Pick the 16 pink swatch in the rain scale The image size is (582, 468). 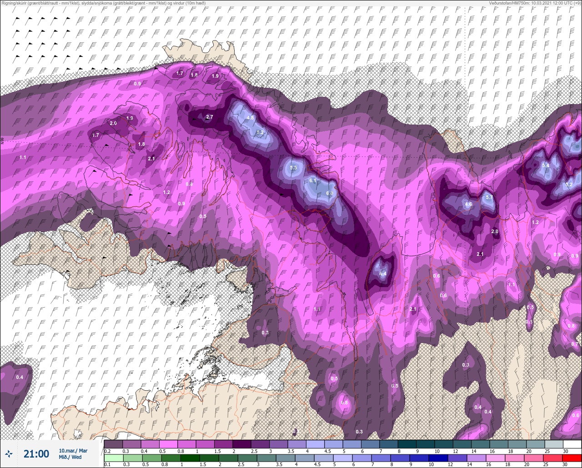tap(495, 458)
